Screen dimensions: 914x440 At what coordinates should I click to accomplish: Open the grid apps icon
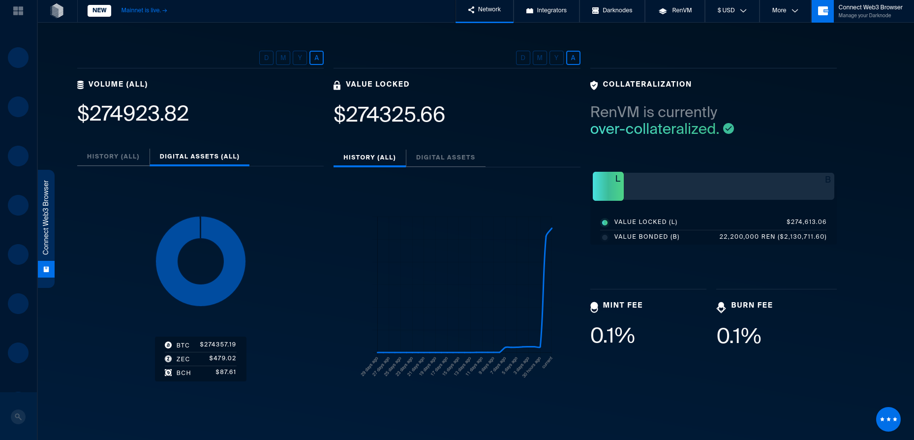pyautogui.click(x=18, y=11)
